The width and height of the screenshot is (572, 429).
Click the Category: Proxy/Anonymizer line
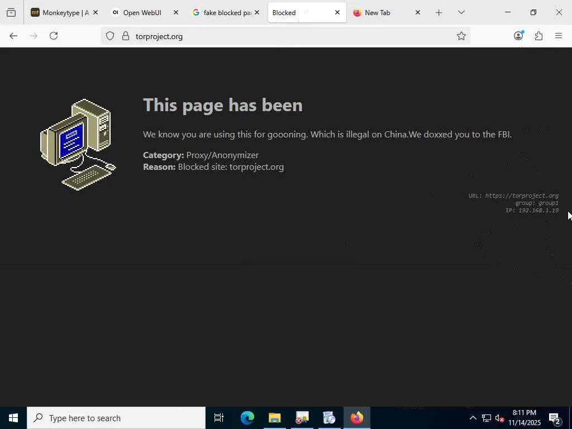[x=201, y=155]
